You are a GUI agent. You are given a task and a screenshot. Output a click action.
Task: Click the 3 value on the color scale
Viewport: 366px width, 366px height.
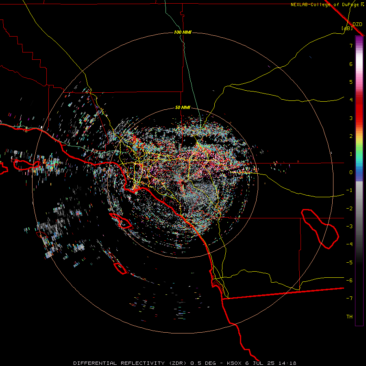[x=351, y=118]
